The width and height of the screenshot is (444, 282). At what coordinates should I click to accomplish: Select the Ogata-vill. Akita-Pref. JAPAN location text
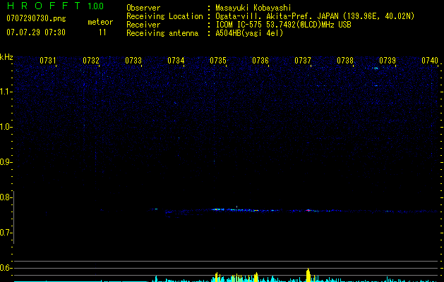click(x=315, y=16)
